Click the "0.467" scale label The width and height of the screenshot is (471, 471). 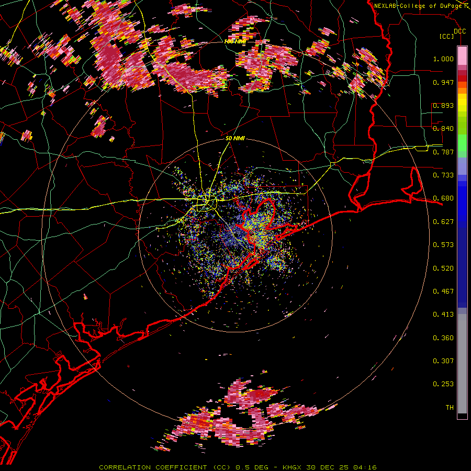tap(443, 291)
